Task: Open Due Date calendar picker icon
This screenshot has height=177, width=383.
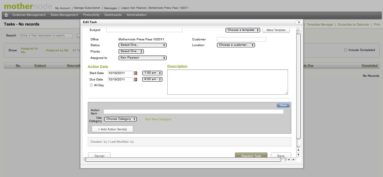Action: (136, 79)
